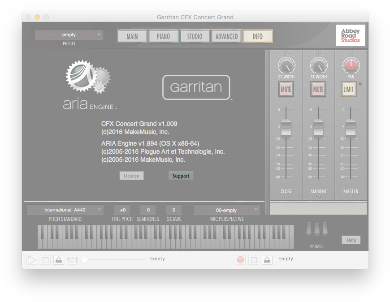Open Help
The height and width of the screenshot is (302, 390).
pos(351,240)
